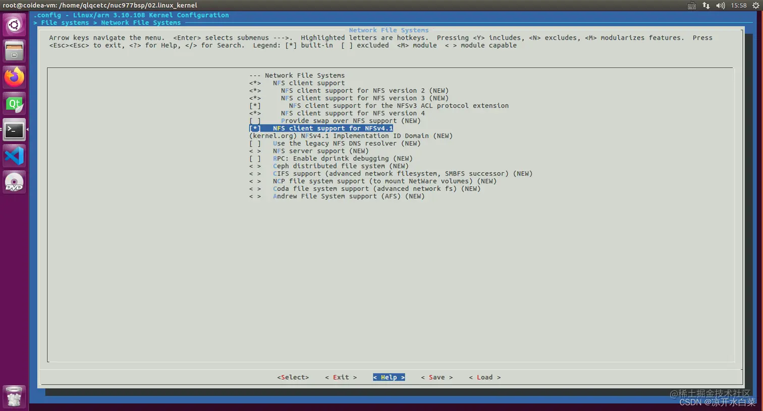Click '--- Network File Systems' menu header
This screenshot has width=763, height=411.
[297, 76]
